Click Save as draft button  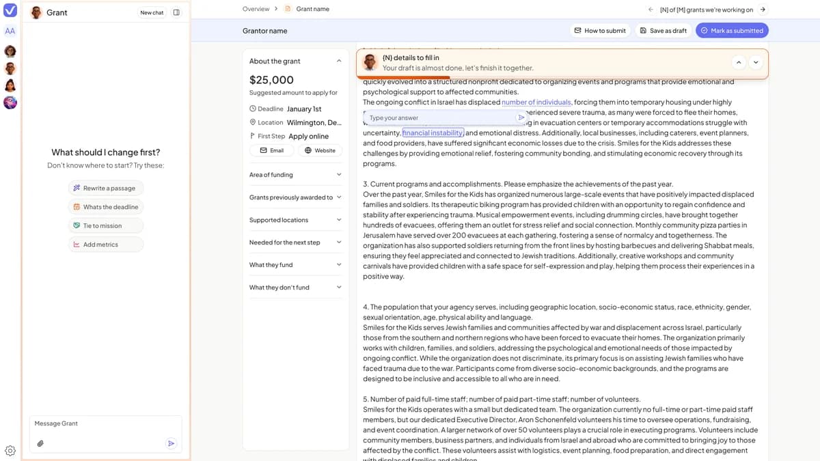click(663, 30)
